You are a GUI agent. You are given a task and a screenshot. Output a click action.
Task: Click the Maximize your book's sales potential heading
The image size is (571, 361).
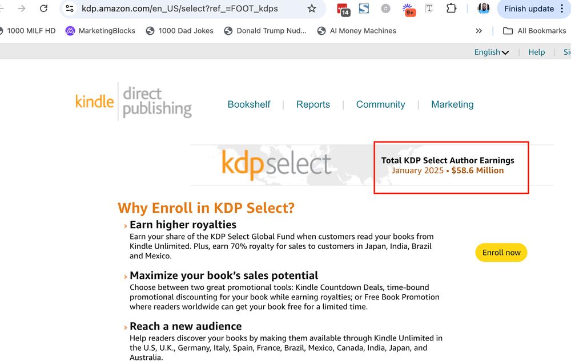point(224,275)
